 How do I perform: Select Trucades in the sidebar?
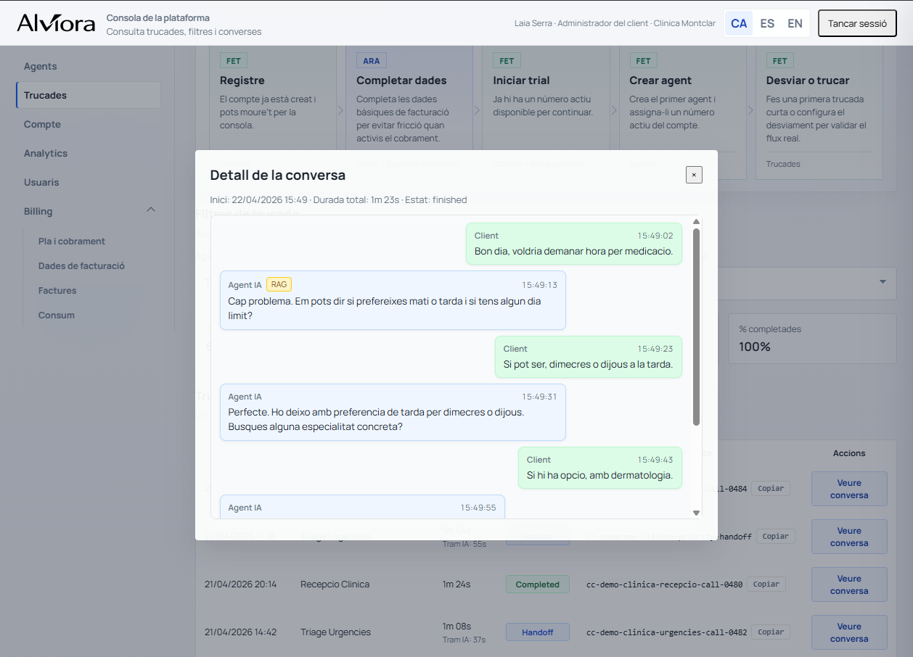[x=89, y=95]
